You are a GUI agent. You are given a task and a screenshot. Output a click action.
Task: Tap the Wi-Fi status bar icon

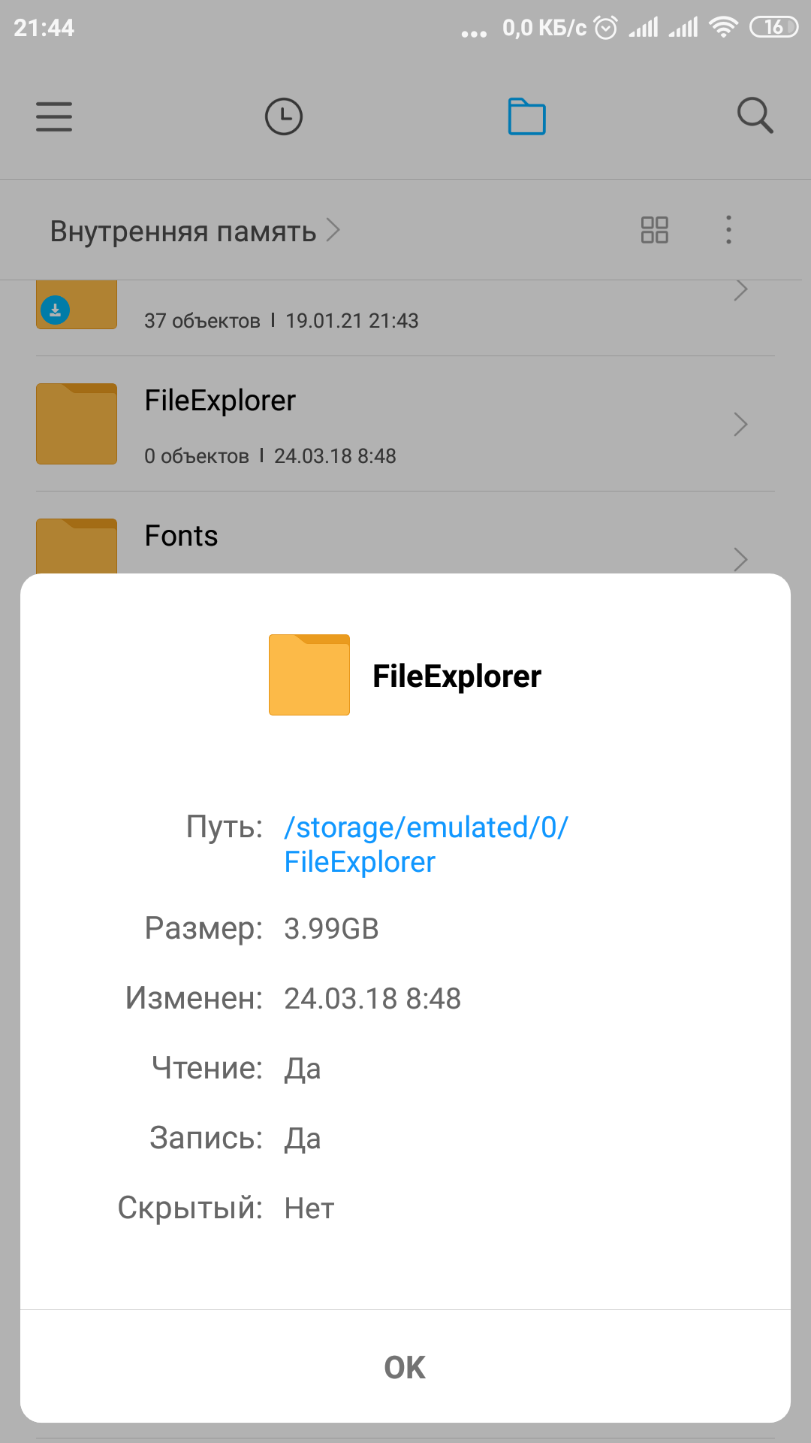pos(723,28)
